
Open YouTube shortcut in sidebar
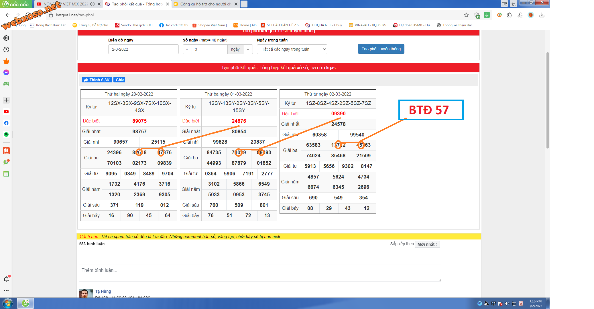point(6,112)
